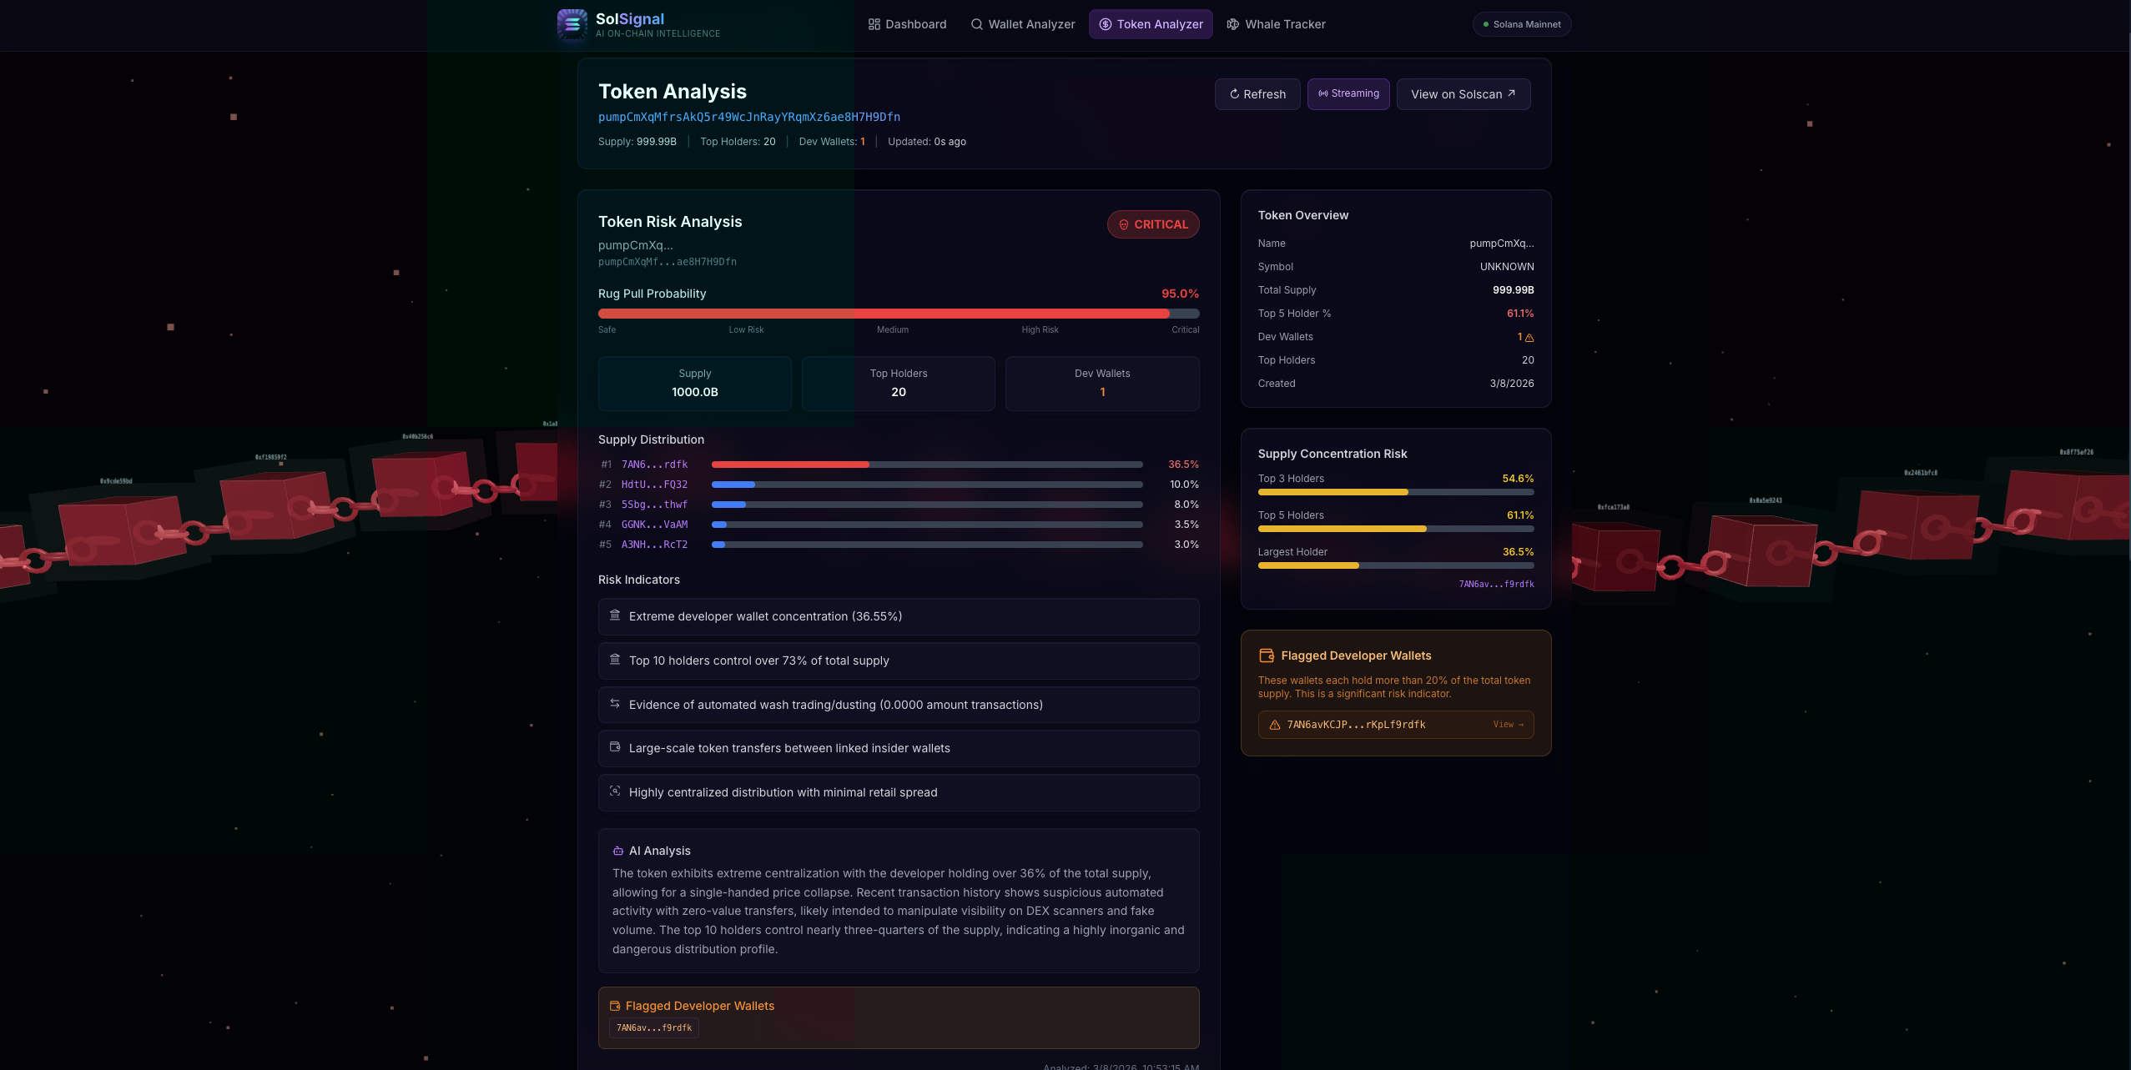This screenshot has height=1070, width=2131.
Task: Click View on flagged wallet 7AN6avKCJP
Action: tap(1507, 725)
